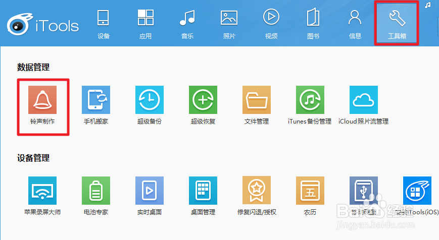Open the 电池专家 battery expert tool

(x=96, y=191)
